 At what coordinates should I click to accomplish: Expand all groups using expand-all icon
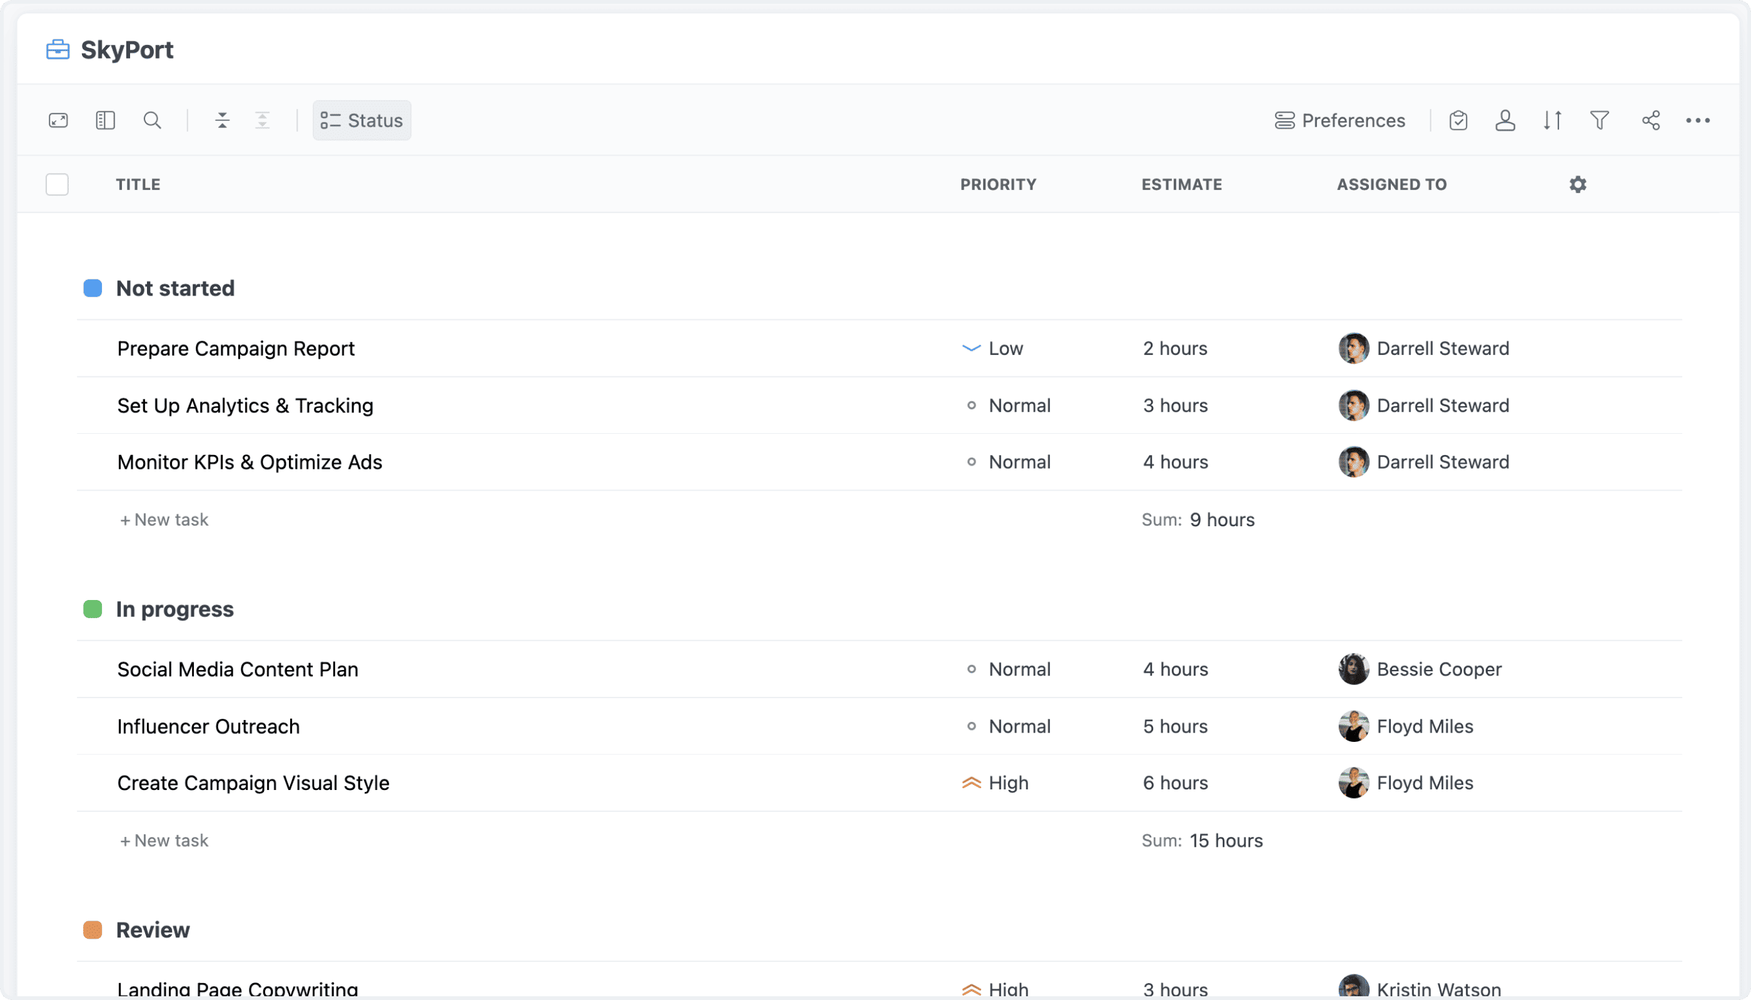[263, 120]
